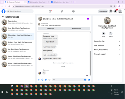This screenshot has height=99, width=125.
Task: Click the volume icon in system tray
Action: pyautogui.click(x=111, y=94)
